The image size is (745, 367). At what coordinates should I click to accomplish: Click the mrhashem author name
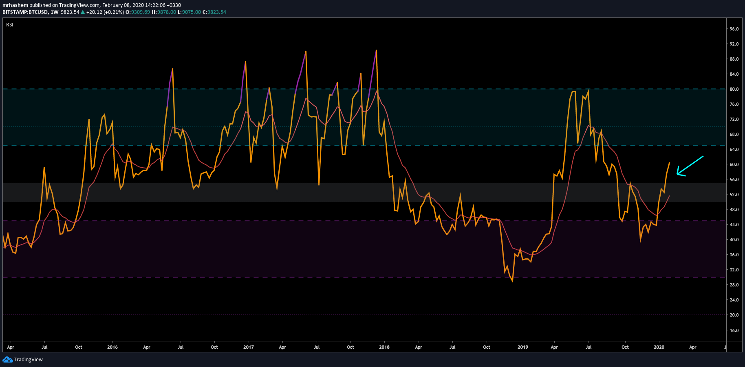tap(15, 5)
